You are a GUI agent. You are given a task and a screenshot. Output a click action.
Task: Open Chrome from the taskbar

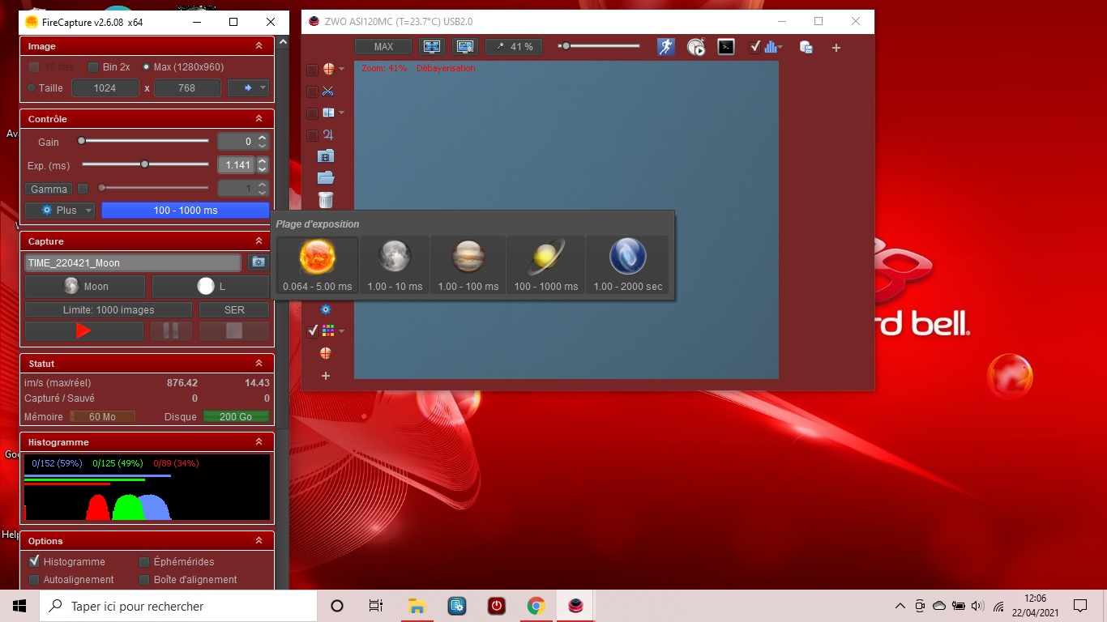tap(536, 606)
